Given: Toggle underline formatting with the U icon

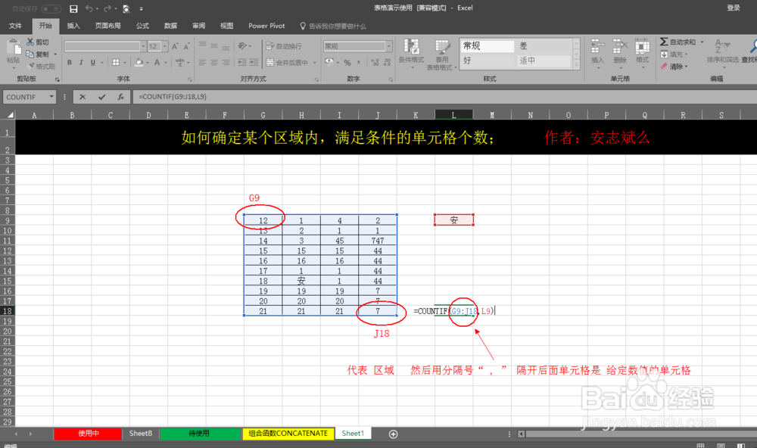Looking at the screenshot, I should tap(92, 62).
